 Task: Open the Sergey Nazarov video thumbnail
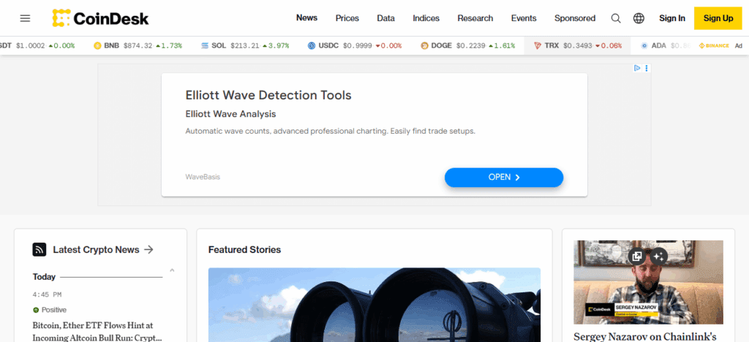click(648, 282)
